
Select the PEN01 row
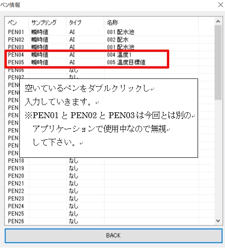pyautogui.click(x=109, y=32)
